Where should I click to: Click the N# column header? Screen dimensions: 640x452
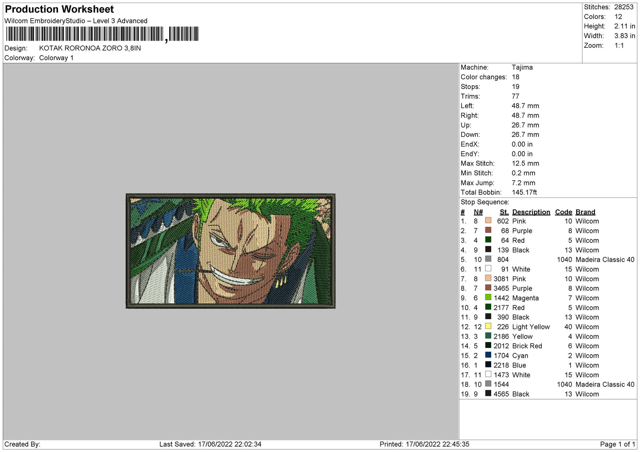tap(478, 212)
